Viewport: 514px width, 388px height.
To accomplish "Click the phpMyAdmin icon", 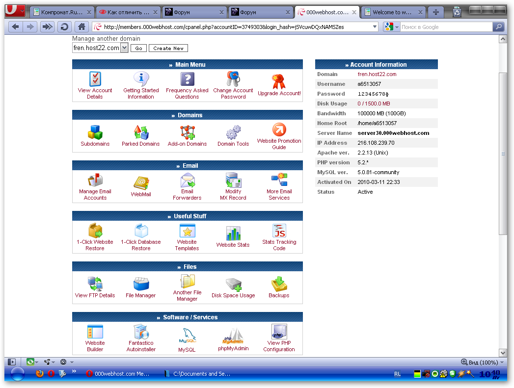I will [233, 336].
